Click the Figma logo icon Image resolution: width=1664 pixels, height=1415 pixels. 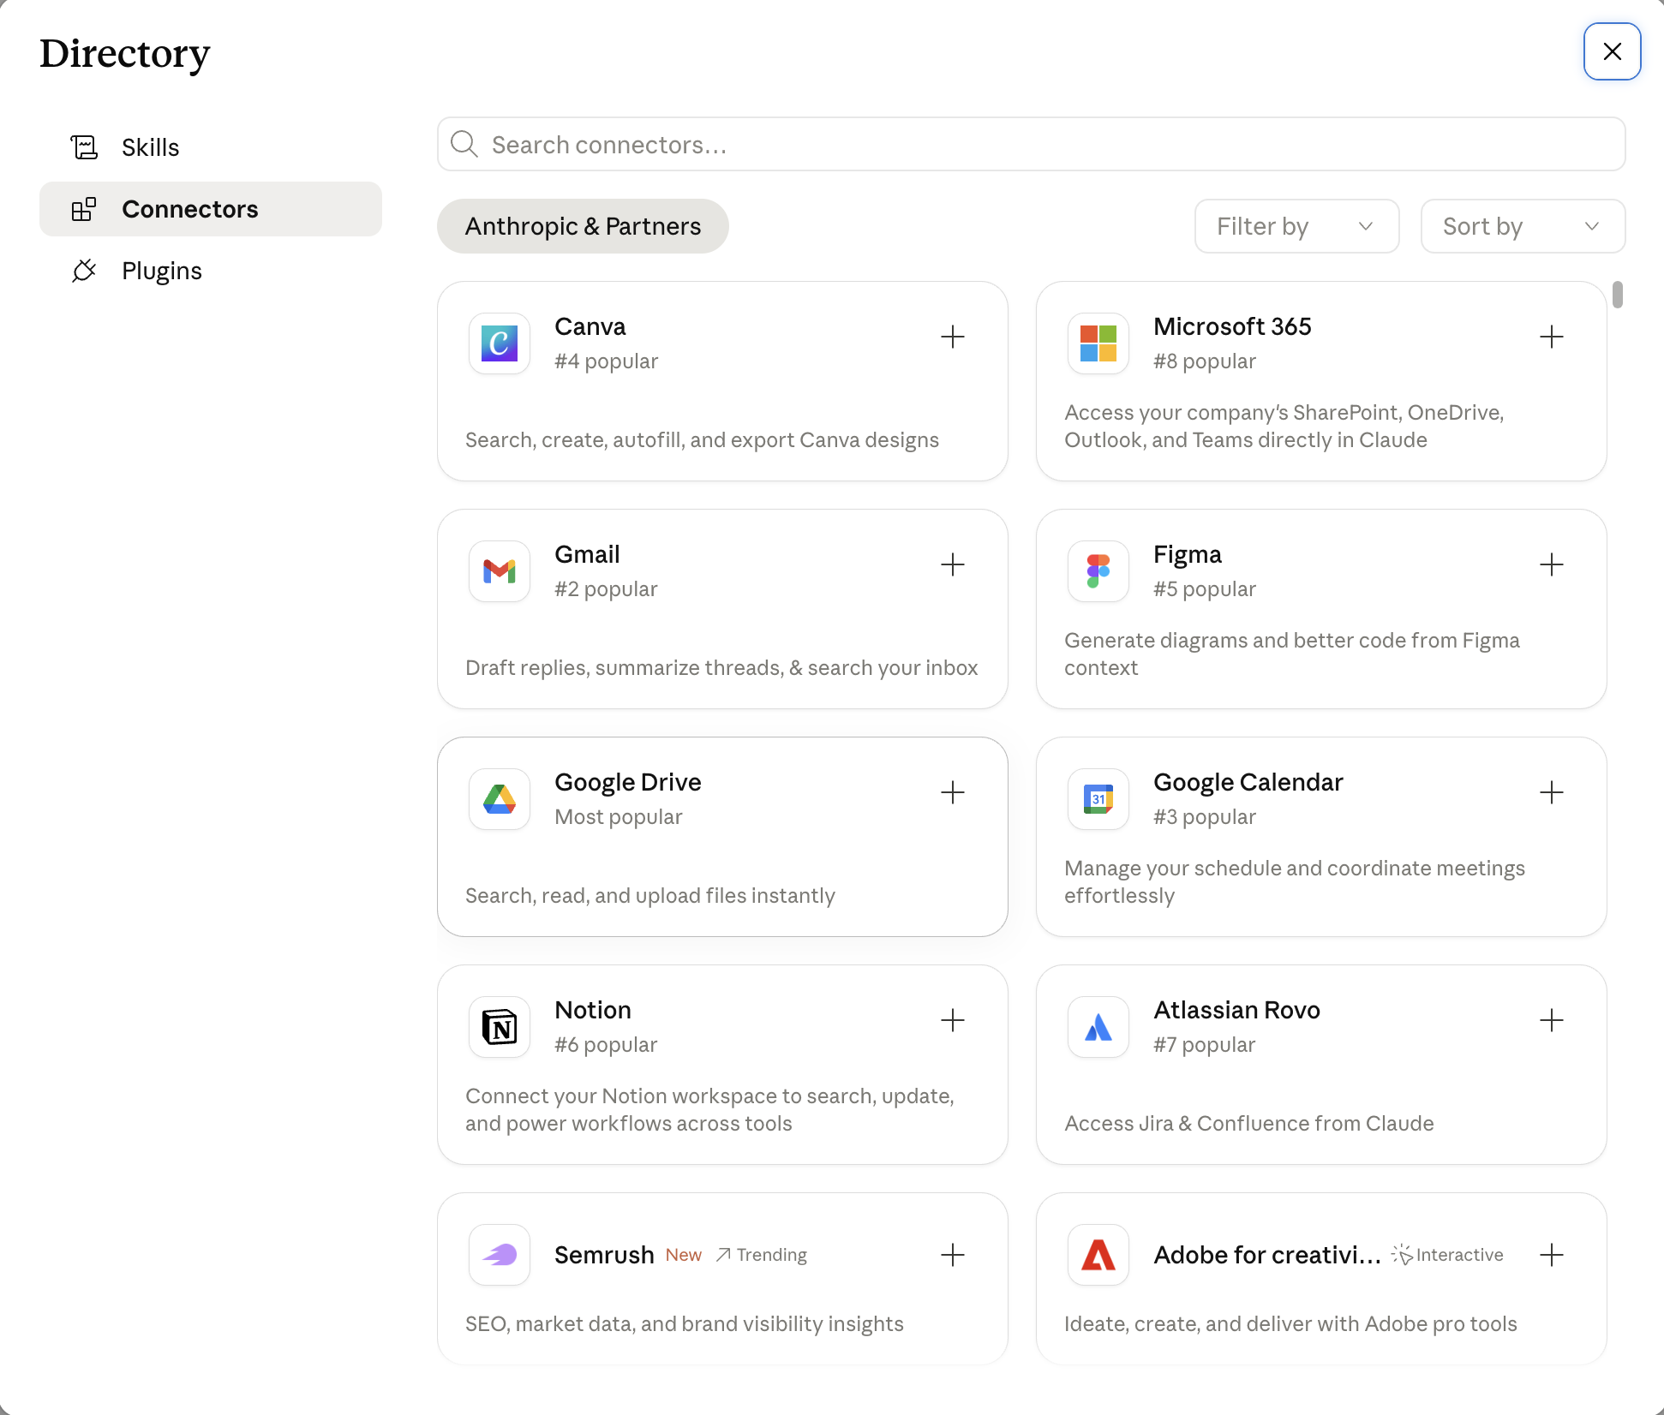[x=1098, y=571]
